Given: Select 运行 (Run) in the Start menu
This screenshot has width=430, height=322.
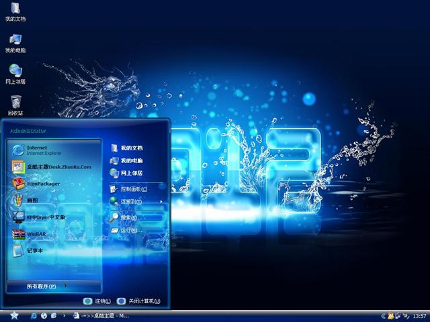Looking at the screenshot, I should (130, 230).
